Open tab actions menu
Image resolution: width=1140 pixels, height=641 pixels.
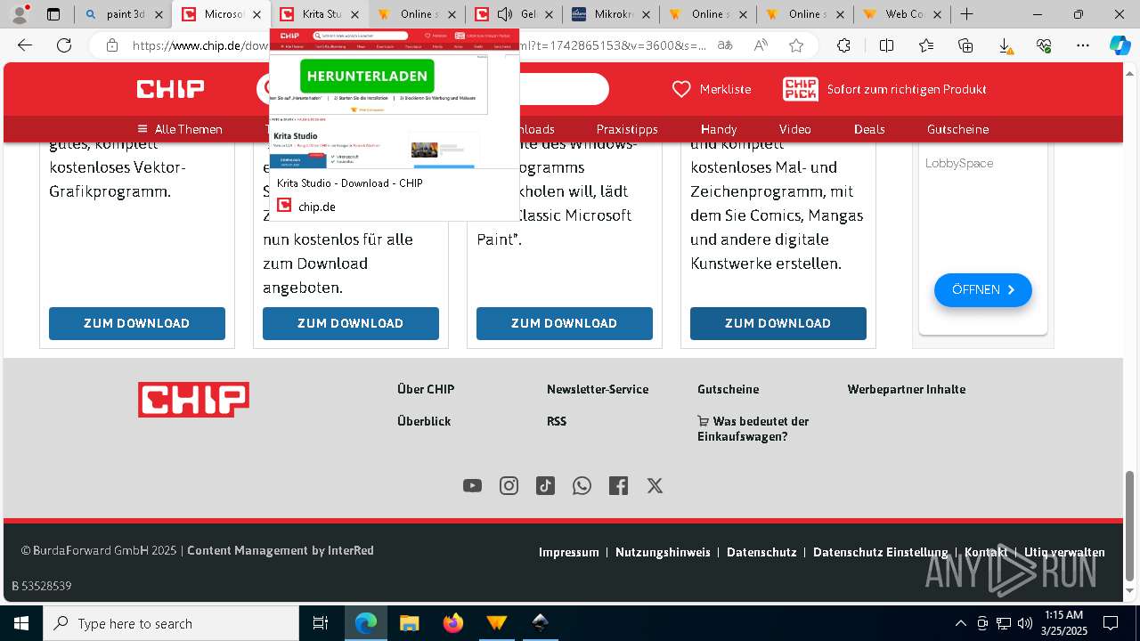pyautogui.click(x=53, y=14)
